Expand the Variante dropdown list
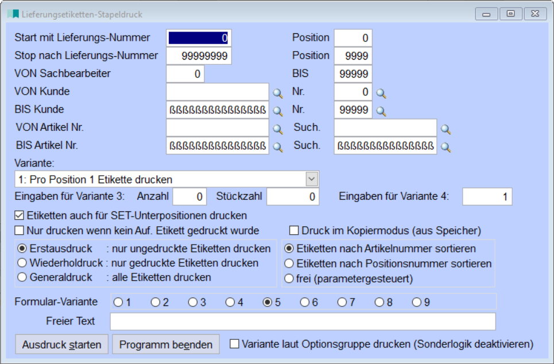Image resolution: width=554 pixels, height=364 pixels. [311, 179]
